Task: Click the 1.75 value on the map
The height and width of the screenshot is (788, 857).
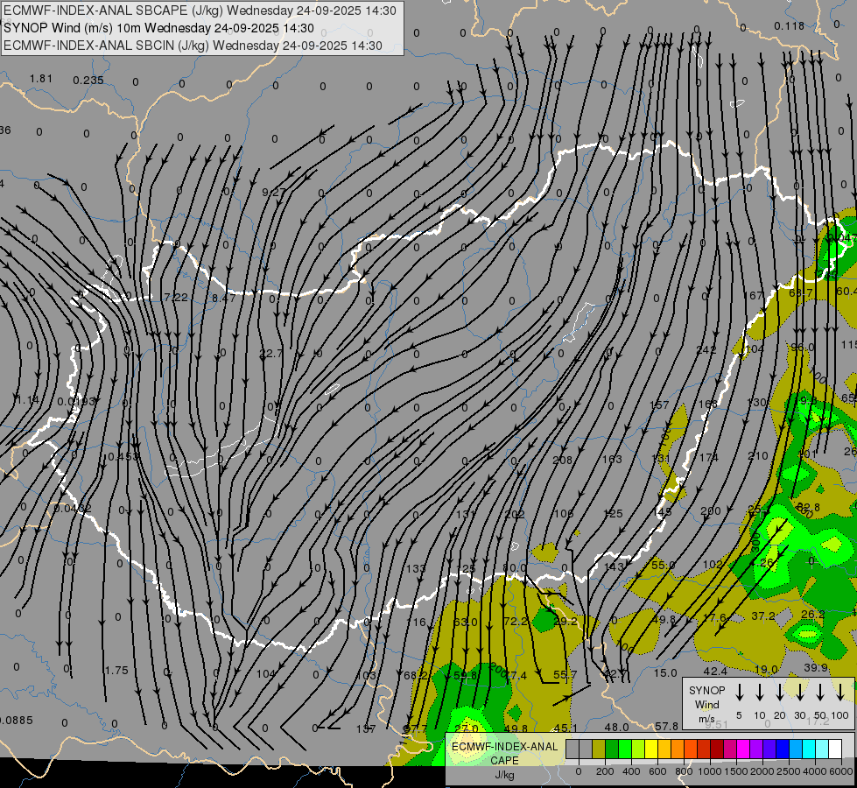Action: tap(116, 670)
